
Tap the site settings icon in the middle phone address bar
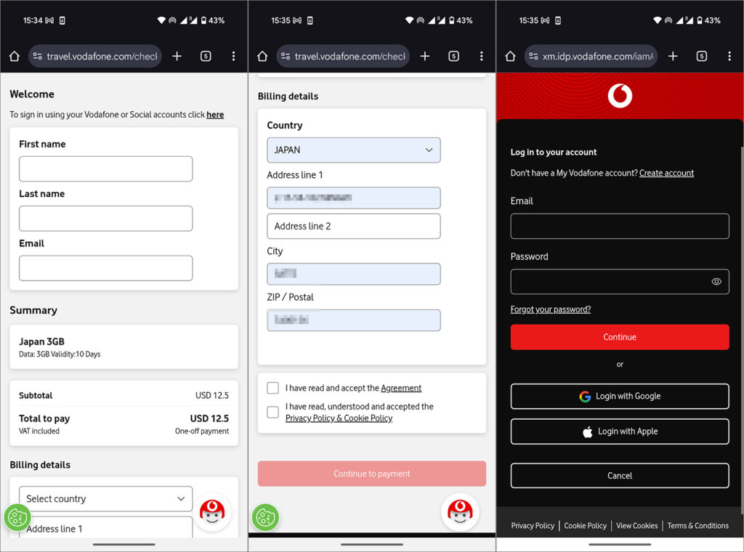click(285, 57)
